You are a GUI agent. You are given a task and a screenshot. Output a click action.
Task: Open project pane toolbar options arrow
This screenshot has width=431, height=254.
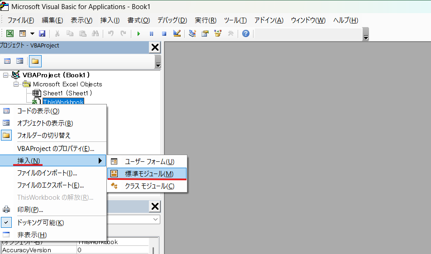click(x=158, y=62)
